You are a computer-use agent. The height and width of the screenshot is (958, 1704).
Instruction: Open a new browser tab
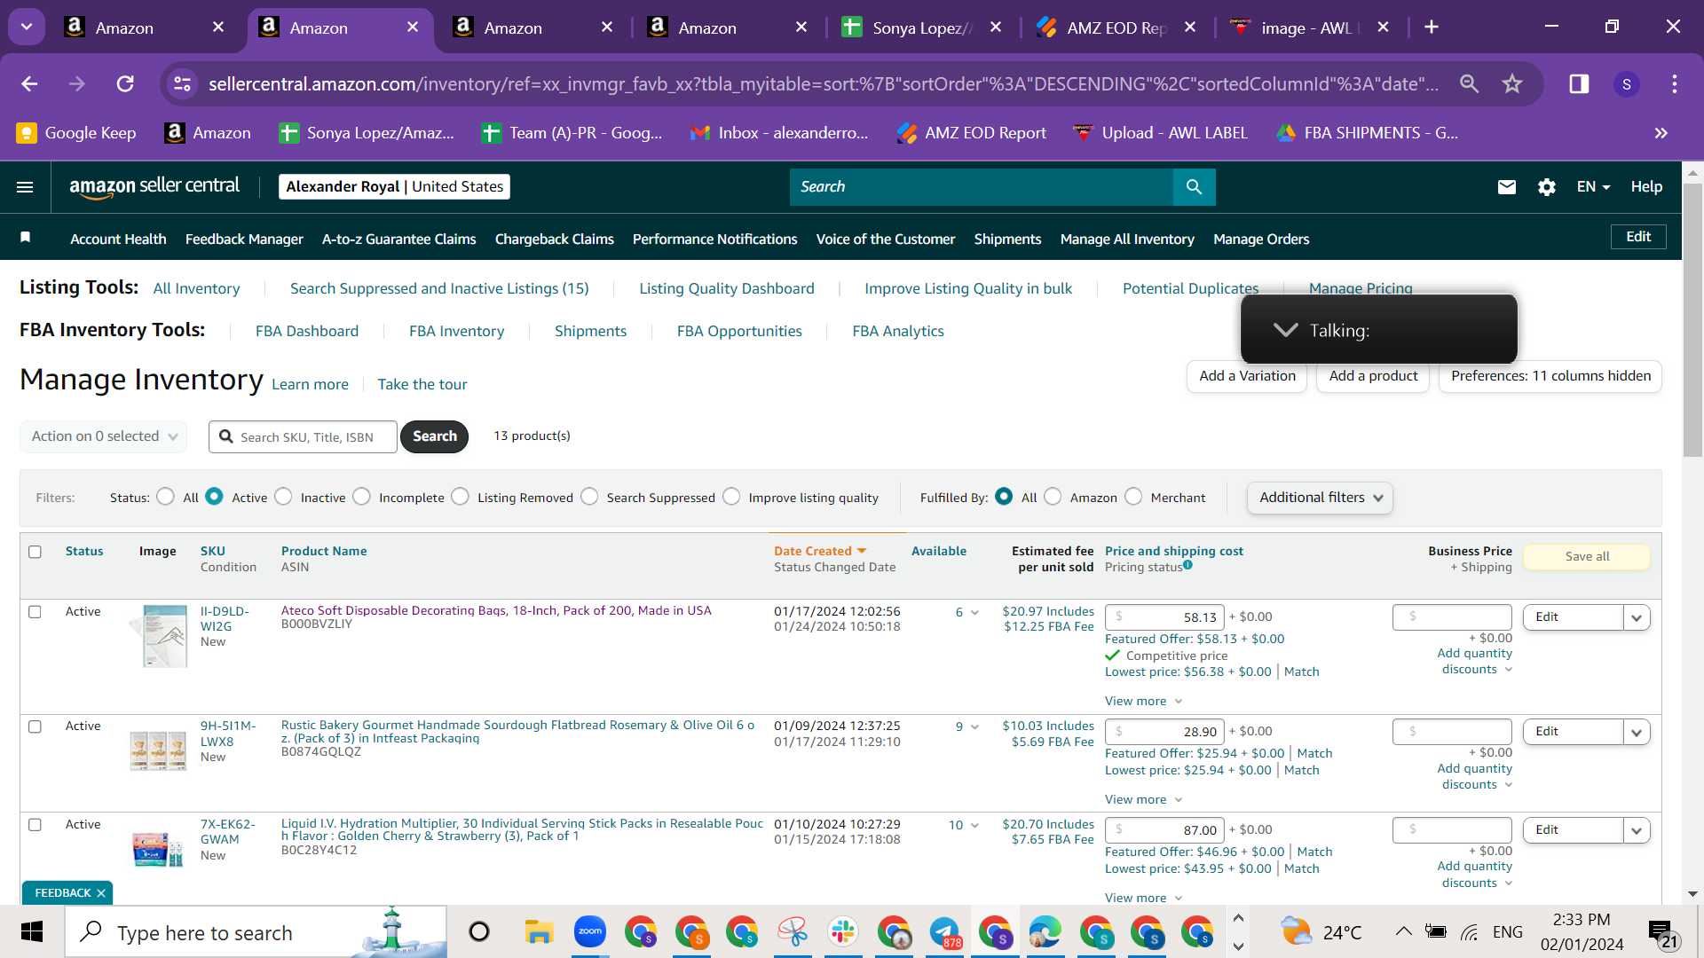click(x=1432, y=27)
